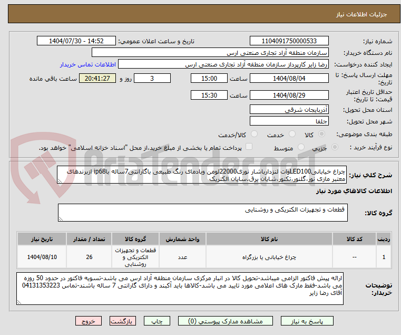Click the announcement date field 1404/07/30 - 14:52
This screenshot has height=335, width=401.
click(x=76, y=41)
